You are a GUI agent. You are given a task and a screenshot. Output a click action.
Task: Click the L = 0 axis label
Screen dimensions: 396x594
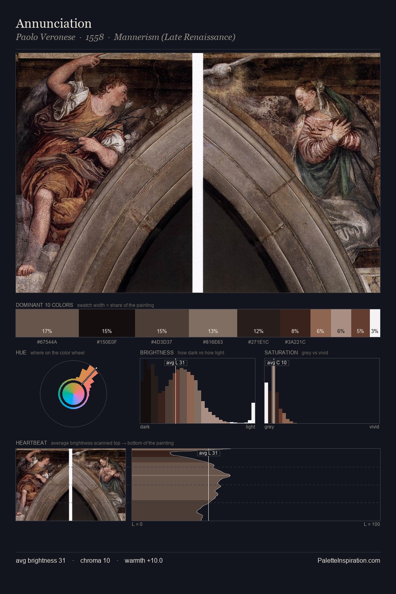coord(137,524)
